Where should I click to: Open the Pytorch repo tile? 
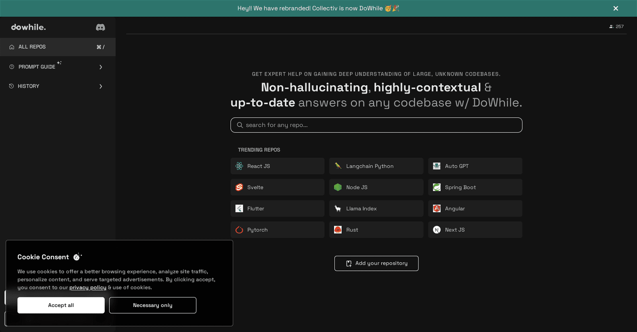tap(277, 230)
